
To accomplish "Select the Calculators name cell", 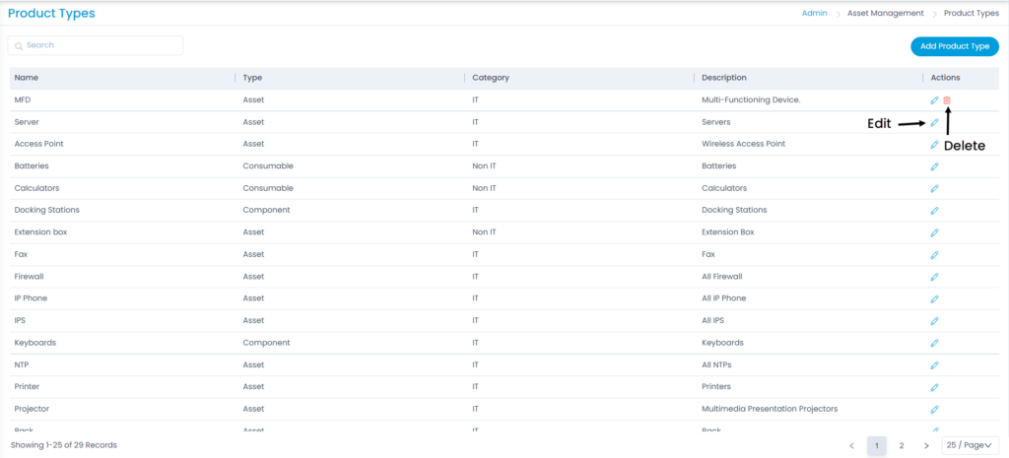I will pyautogui.click(x=36, y=188).
